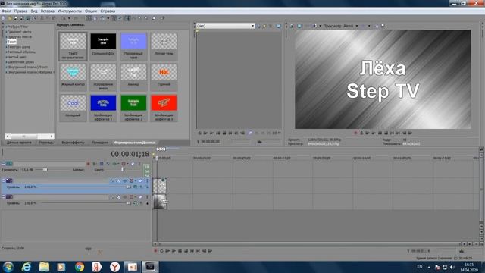This screenshot has width=485, height=273.
Task: Toggle Solo on the bottom video track
Action: pyautogui.click(x=147, y=197)
